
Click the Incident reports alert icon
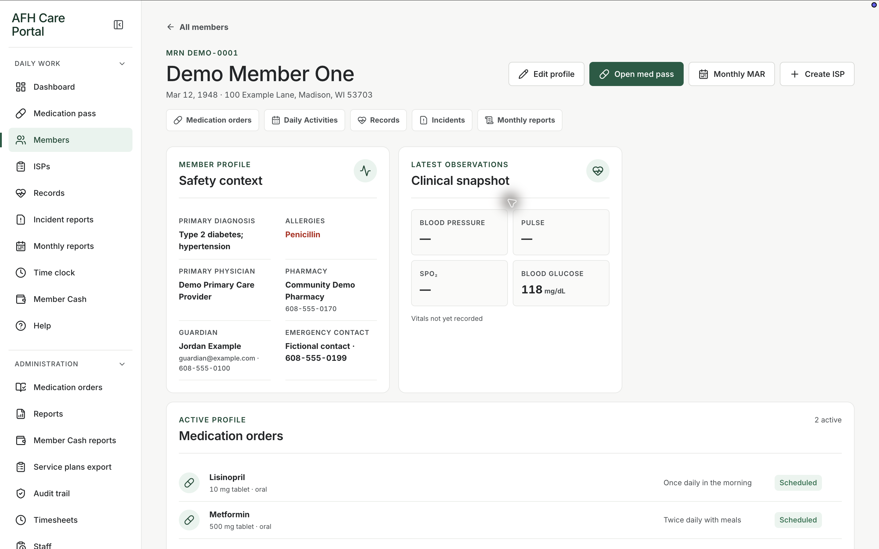tap(21, 219)
